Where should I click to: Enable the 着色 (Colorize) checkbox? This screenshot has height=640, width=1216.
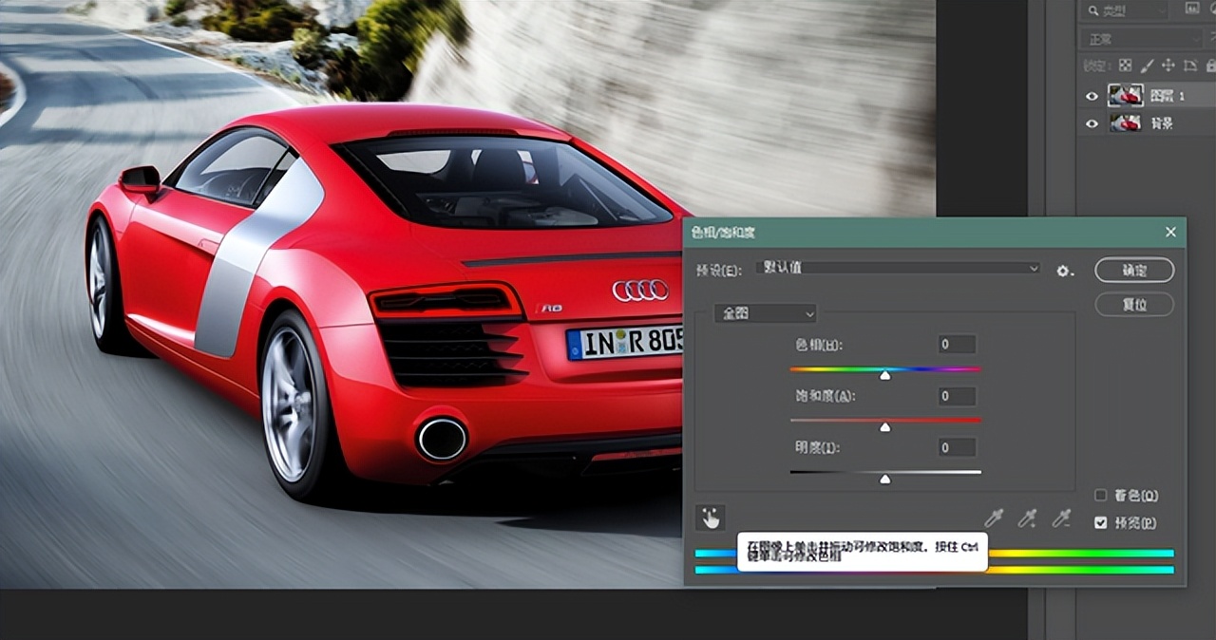1101,495
